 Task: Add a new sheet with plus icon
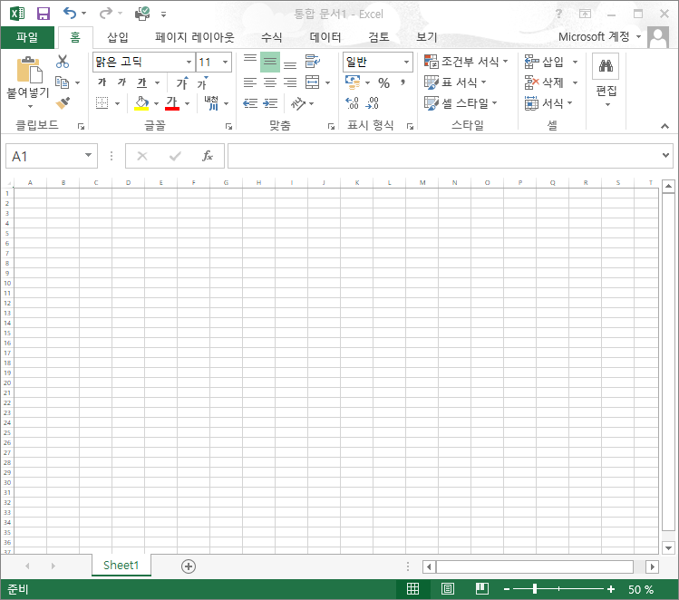coord(189,566)
